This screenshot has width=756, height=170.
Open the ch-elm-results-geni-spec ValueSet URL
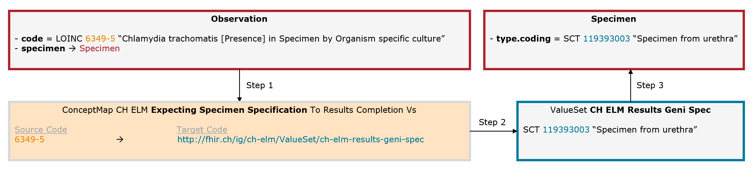(301, 139)
